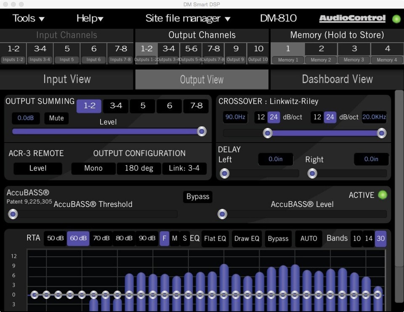
Task: Mute the Output Summing channel
Action: pyautogui.click(x=56, y=118)
